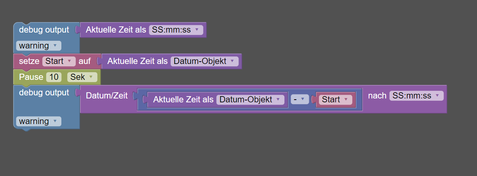
Task: Open the SS:mm:ss dropdown after 'nach'
Action: 416,96
